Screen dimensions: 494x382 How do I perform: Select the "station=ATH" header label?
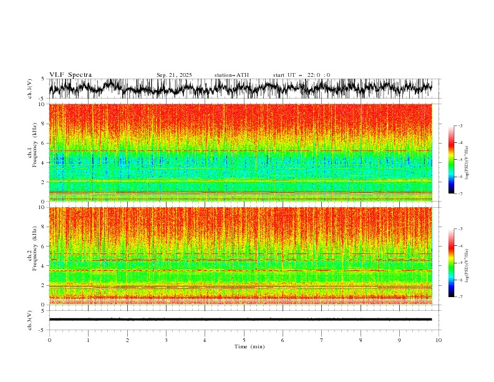(x=231, y=75)
